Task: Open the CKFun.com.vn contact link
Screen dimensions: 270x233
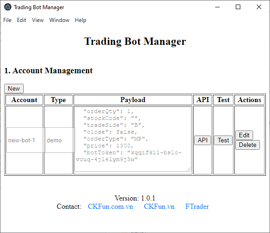Action: pyautogui.click(x=111, y=206)
